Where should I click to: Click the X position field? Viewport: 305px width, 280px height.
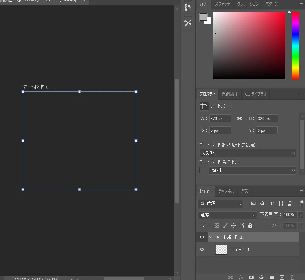pos(220,130)
